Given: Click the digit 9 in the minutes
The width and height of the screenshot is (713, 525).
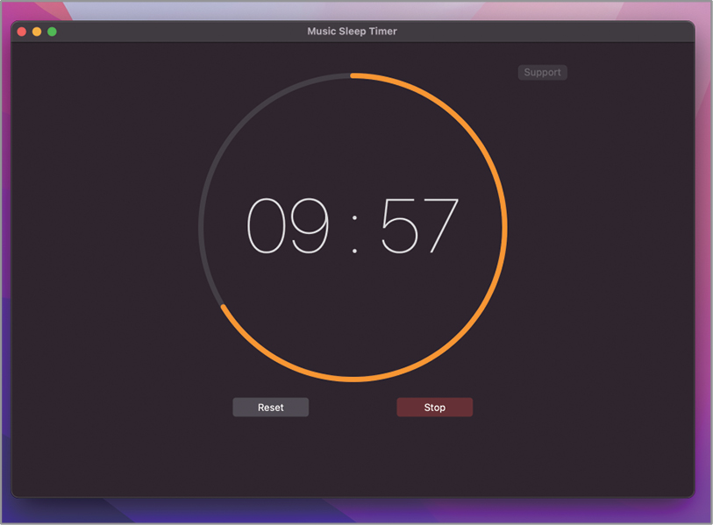Looking at the screenshot, I should tap(310, 226).
